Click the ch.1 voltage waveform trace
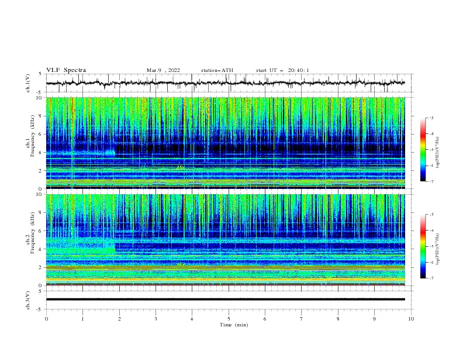Screen dimensions: 463x358 [225, 83]
